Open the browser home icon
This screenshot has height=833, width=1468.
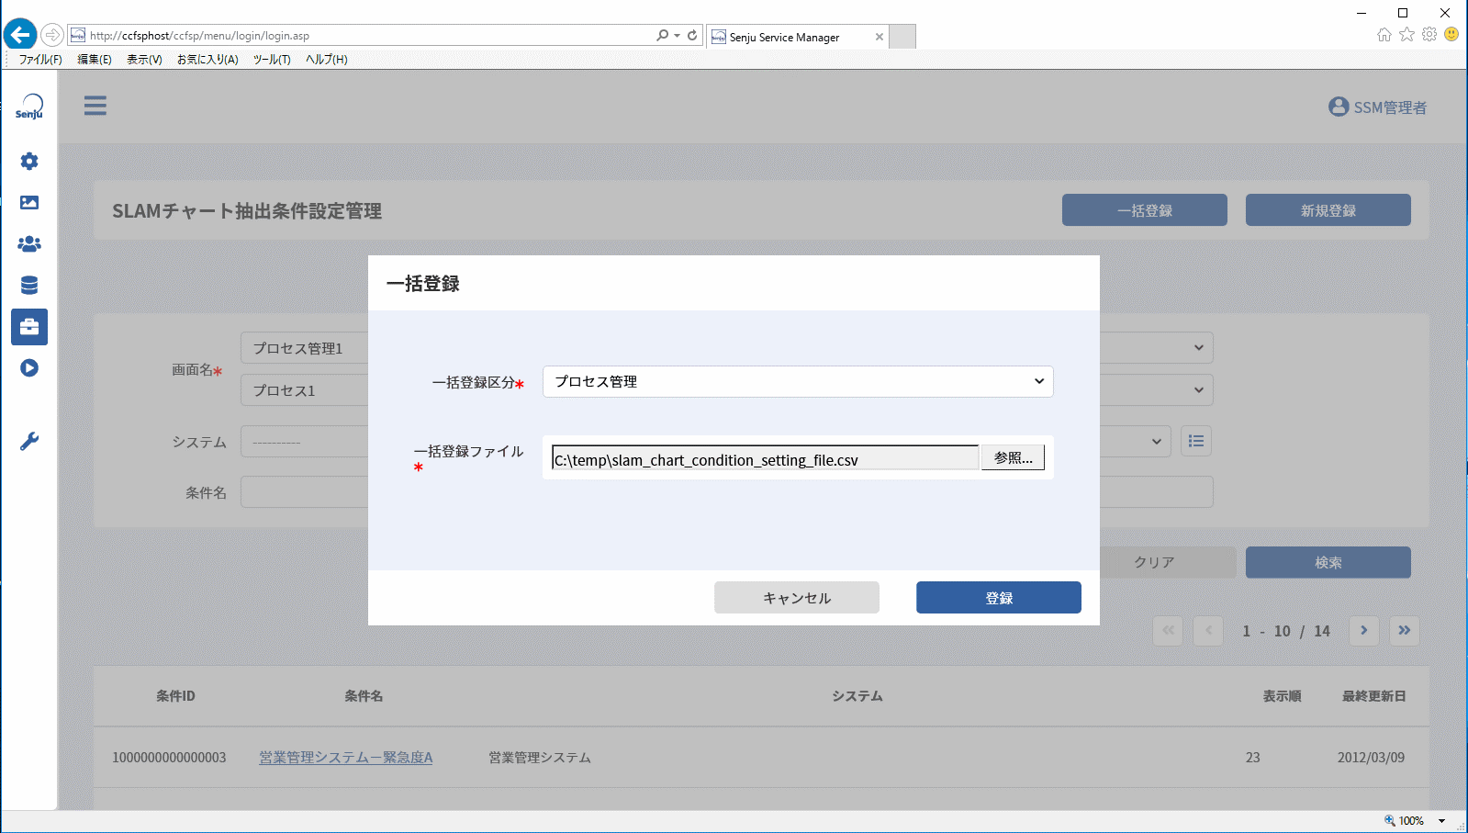(x=1384, y=34)
